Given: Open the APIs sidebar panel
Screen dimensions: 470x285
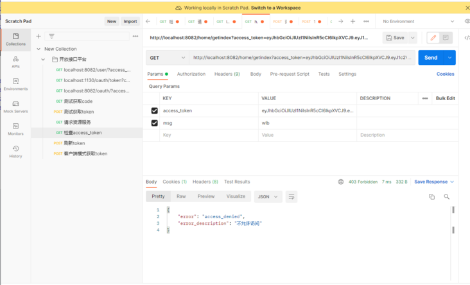Looking at the screenshot, I should 15,62.
